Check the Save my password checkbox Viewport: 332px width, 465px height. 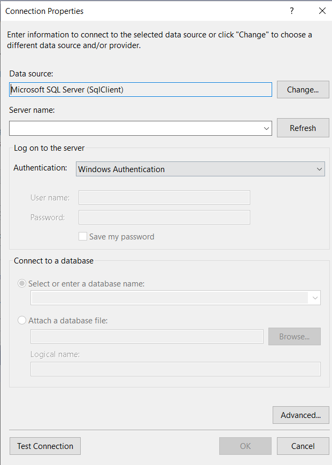(x=83, y=236)
